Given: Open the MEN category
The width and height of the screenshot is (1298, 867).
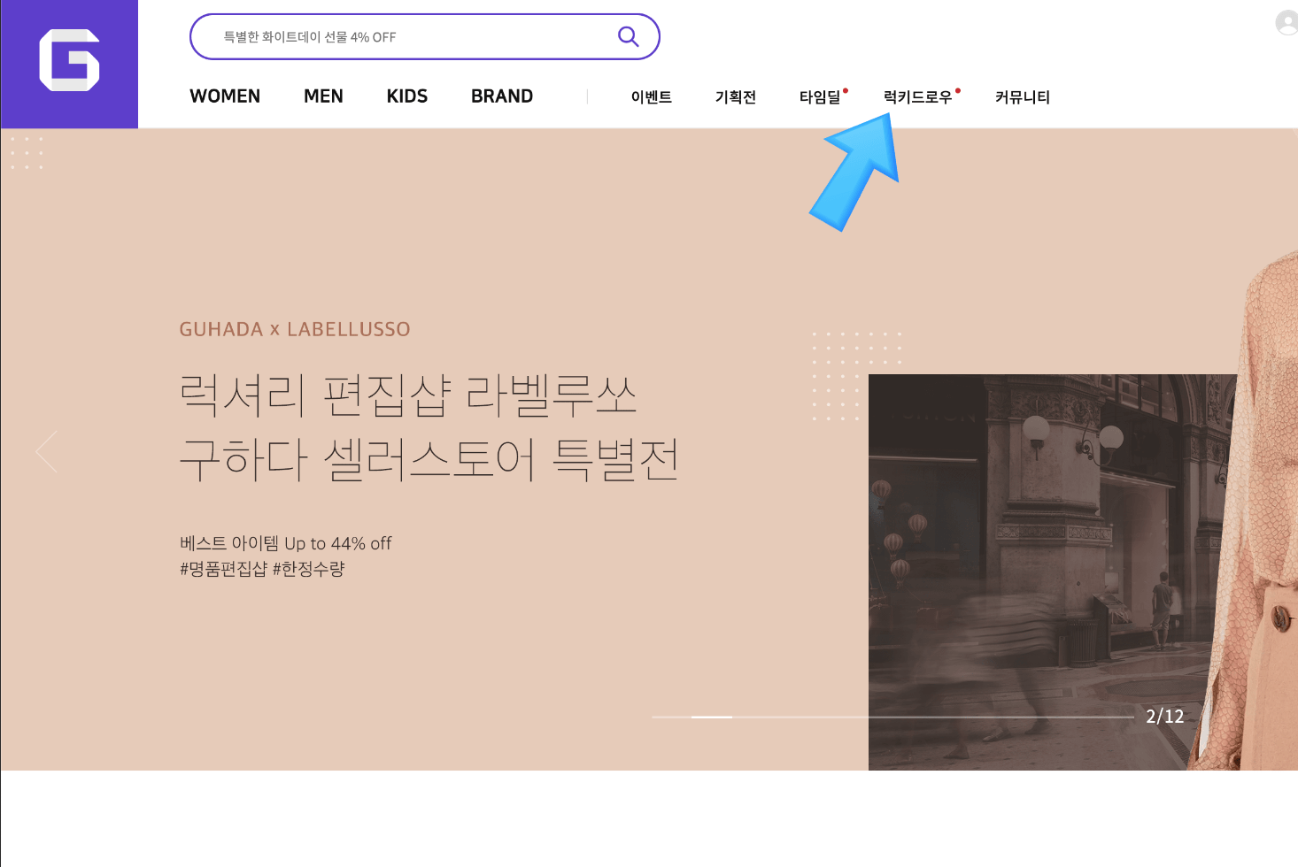Looking at the screenshot, I should click(x=323, y=96).
